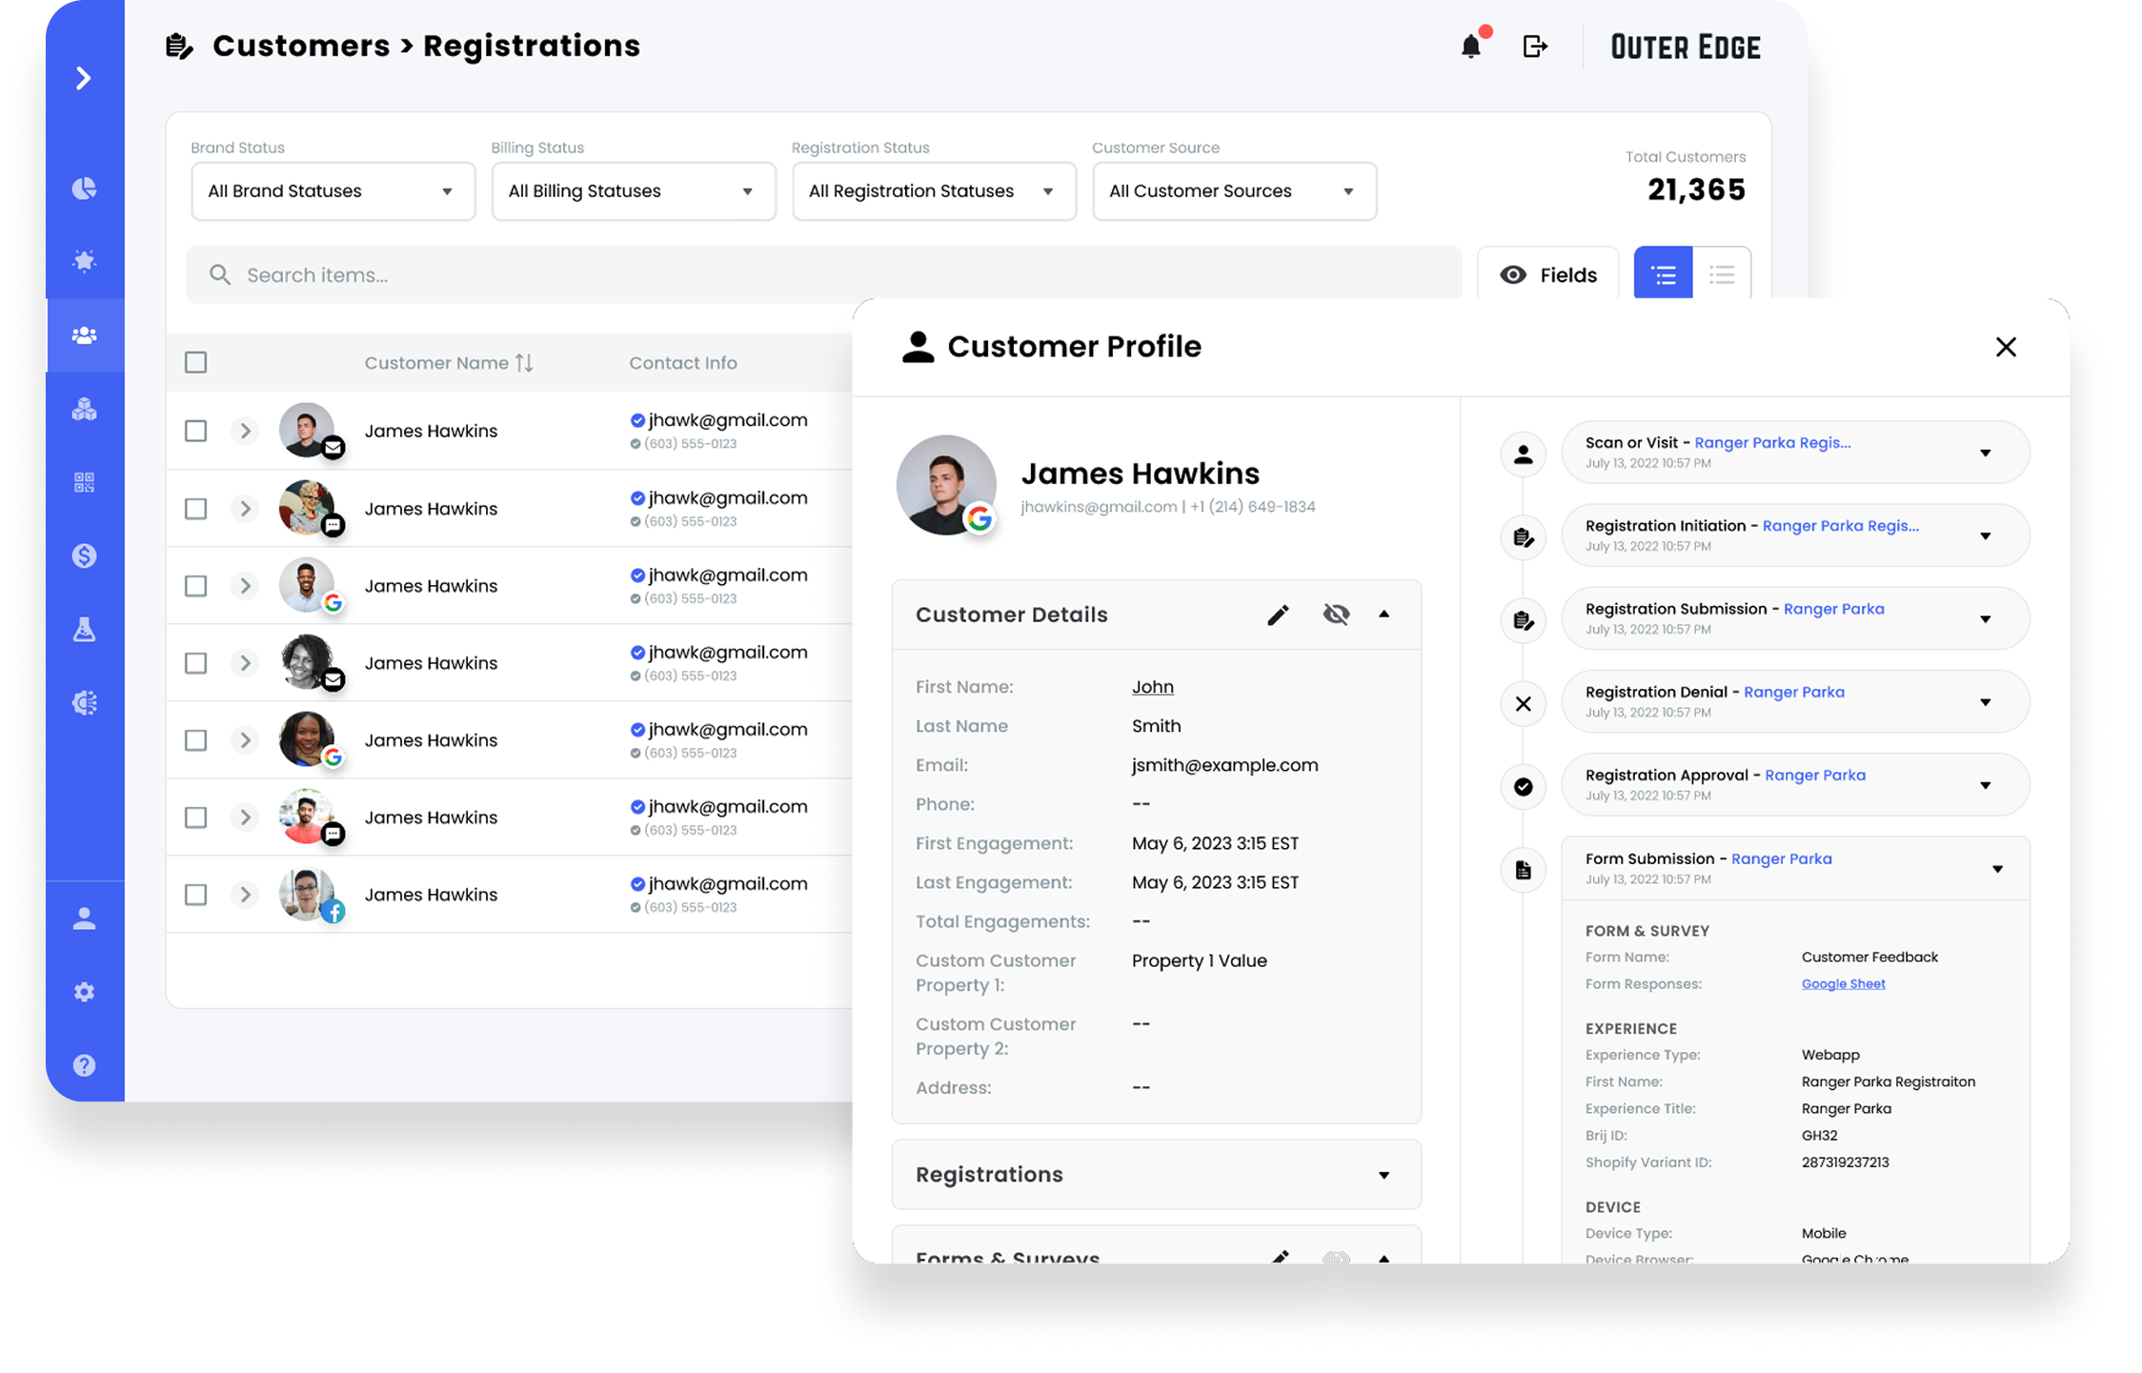
Task: Expand the Registration Denial timeline entry
Action: (x=1985, y=703)
